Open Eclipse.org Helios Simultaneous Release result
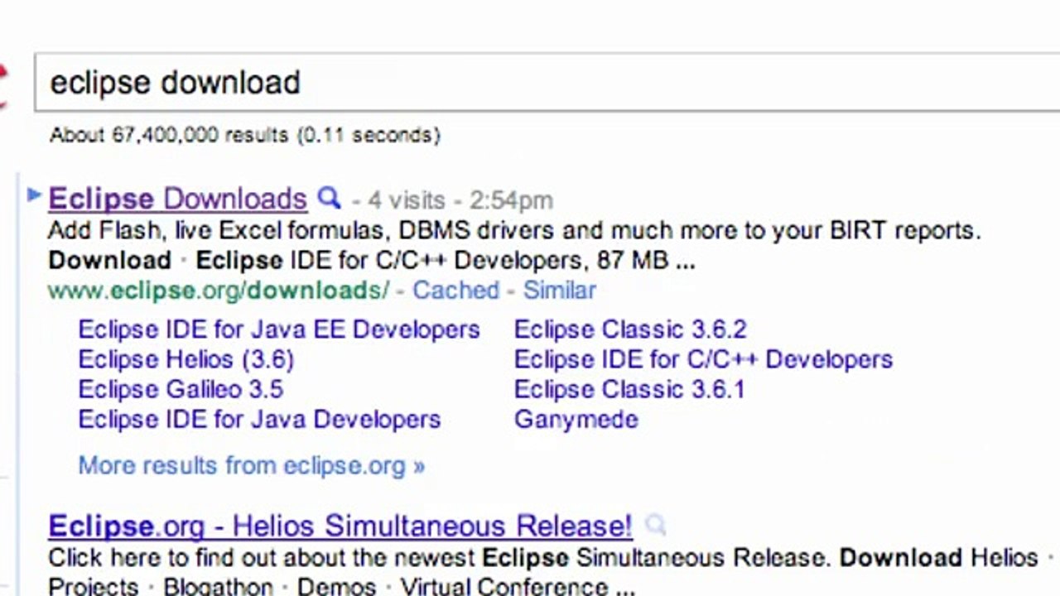The height and width of the screenshot is (596, 1060). coord(340,526)
